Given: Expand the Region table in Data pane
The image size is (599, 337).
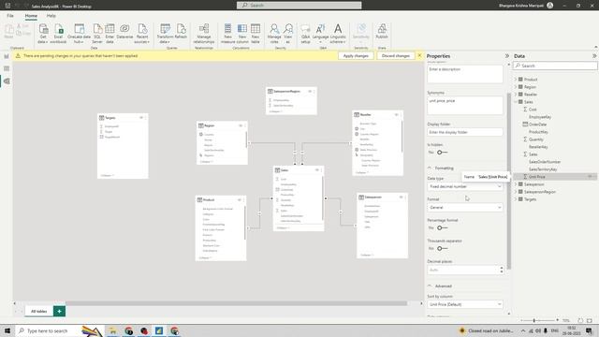Looking at the screenshot, I should click(516, 87).
